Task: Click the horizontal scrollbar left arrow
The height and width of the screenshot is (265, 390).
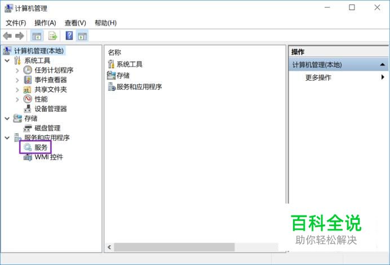Action: coord(109,247)
